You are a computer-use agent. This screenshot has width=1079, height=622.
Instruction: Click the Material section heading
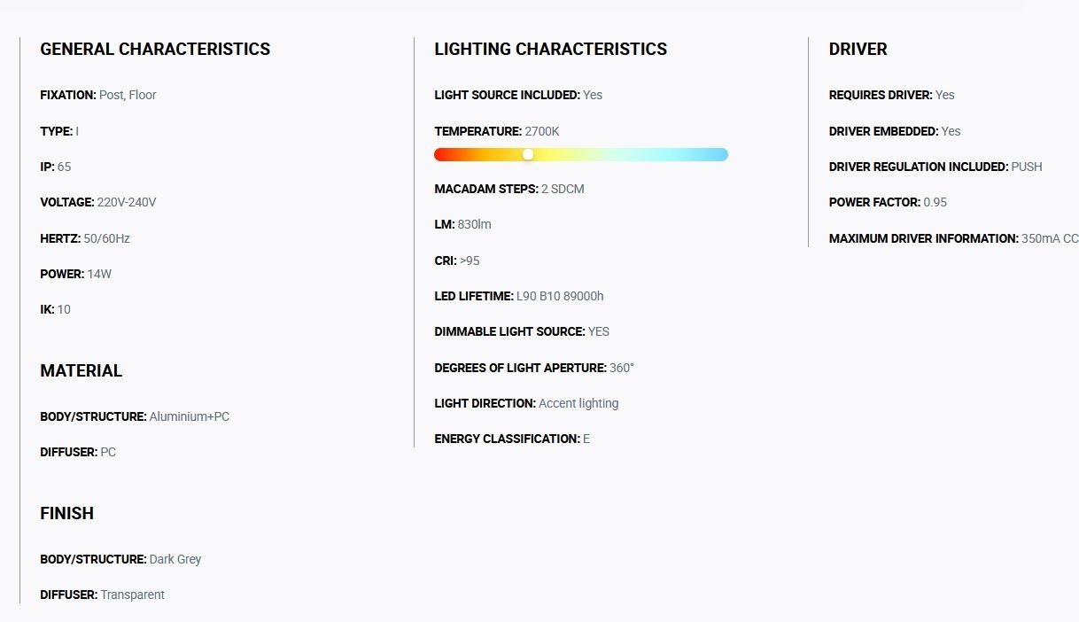82,371
